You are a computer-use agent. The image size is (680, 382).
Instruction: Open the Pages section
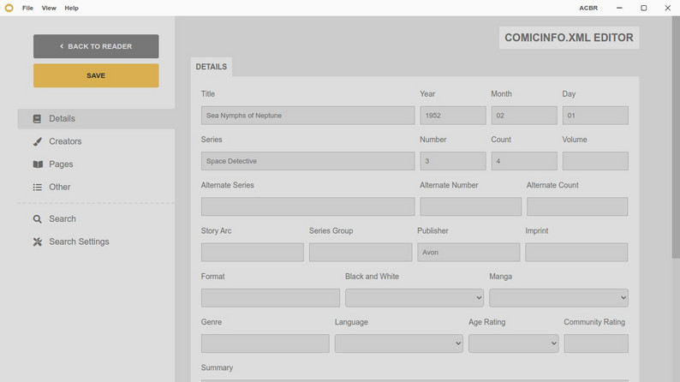pos(96,164)
